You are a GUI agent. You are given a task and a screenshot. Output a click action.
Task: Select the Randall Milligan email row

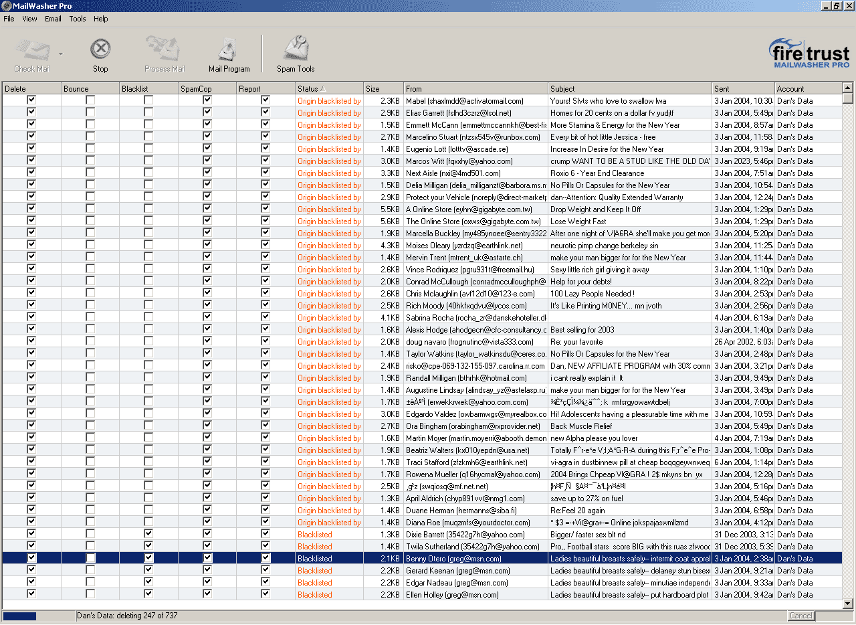421,377
